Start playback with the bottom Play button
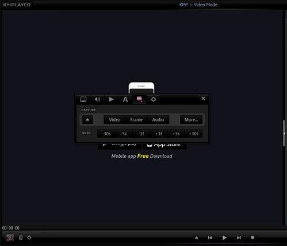The image size is (287, 246). click(224, 237)
